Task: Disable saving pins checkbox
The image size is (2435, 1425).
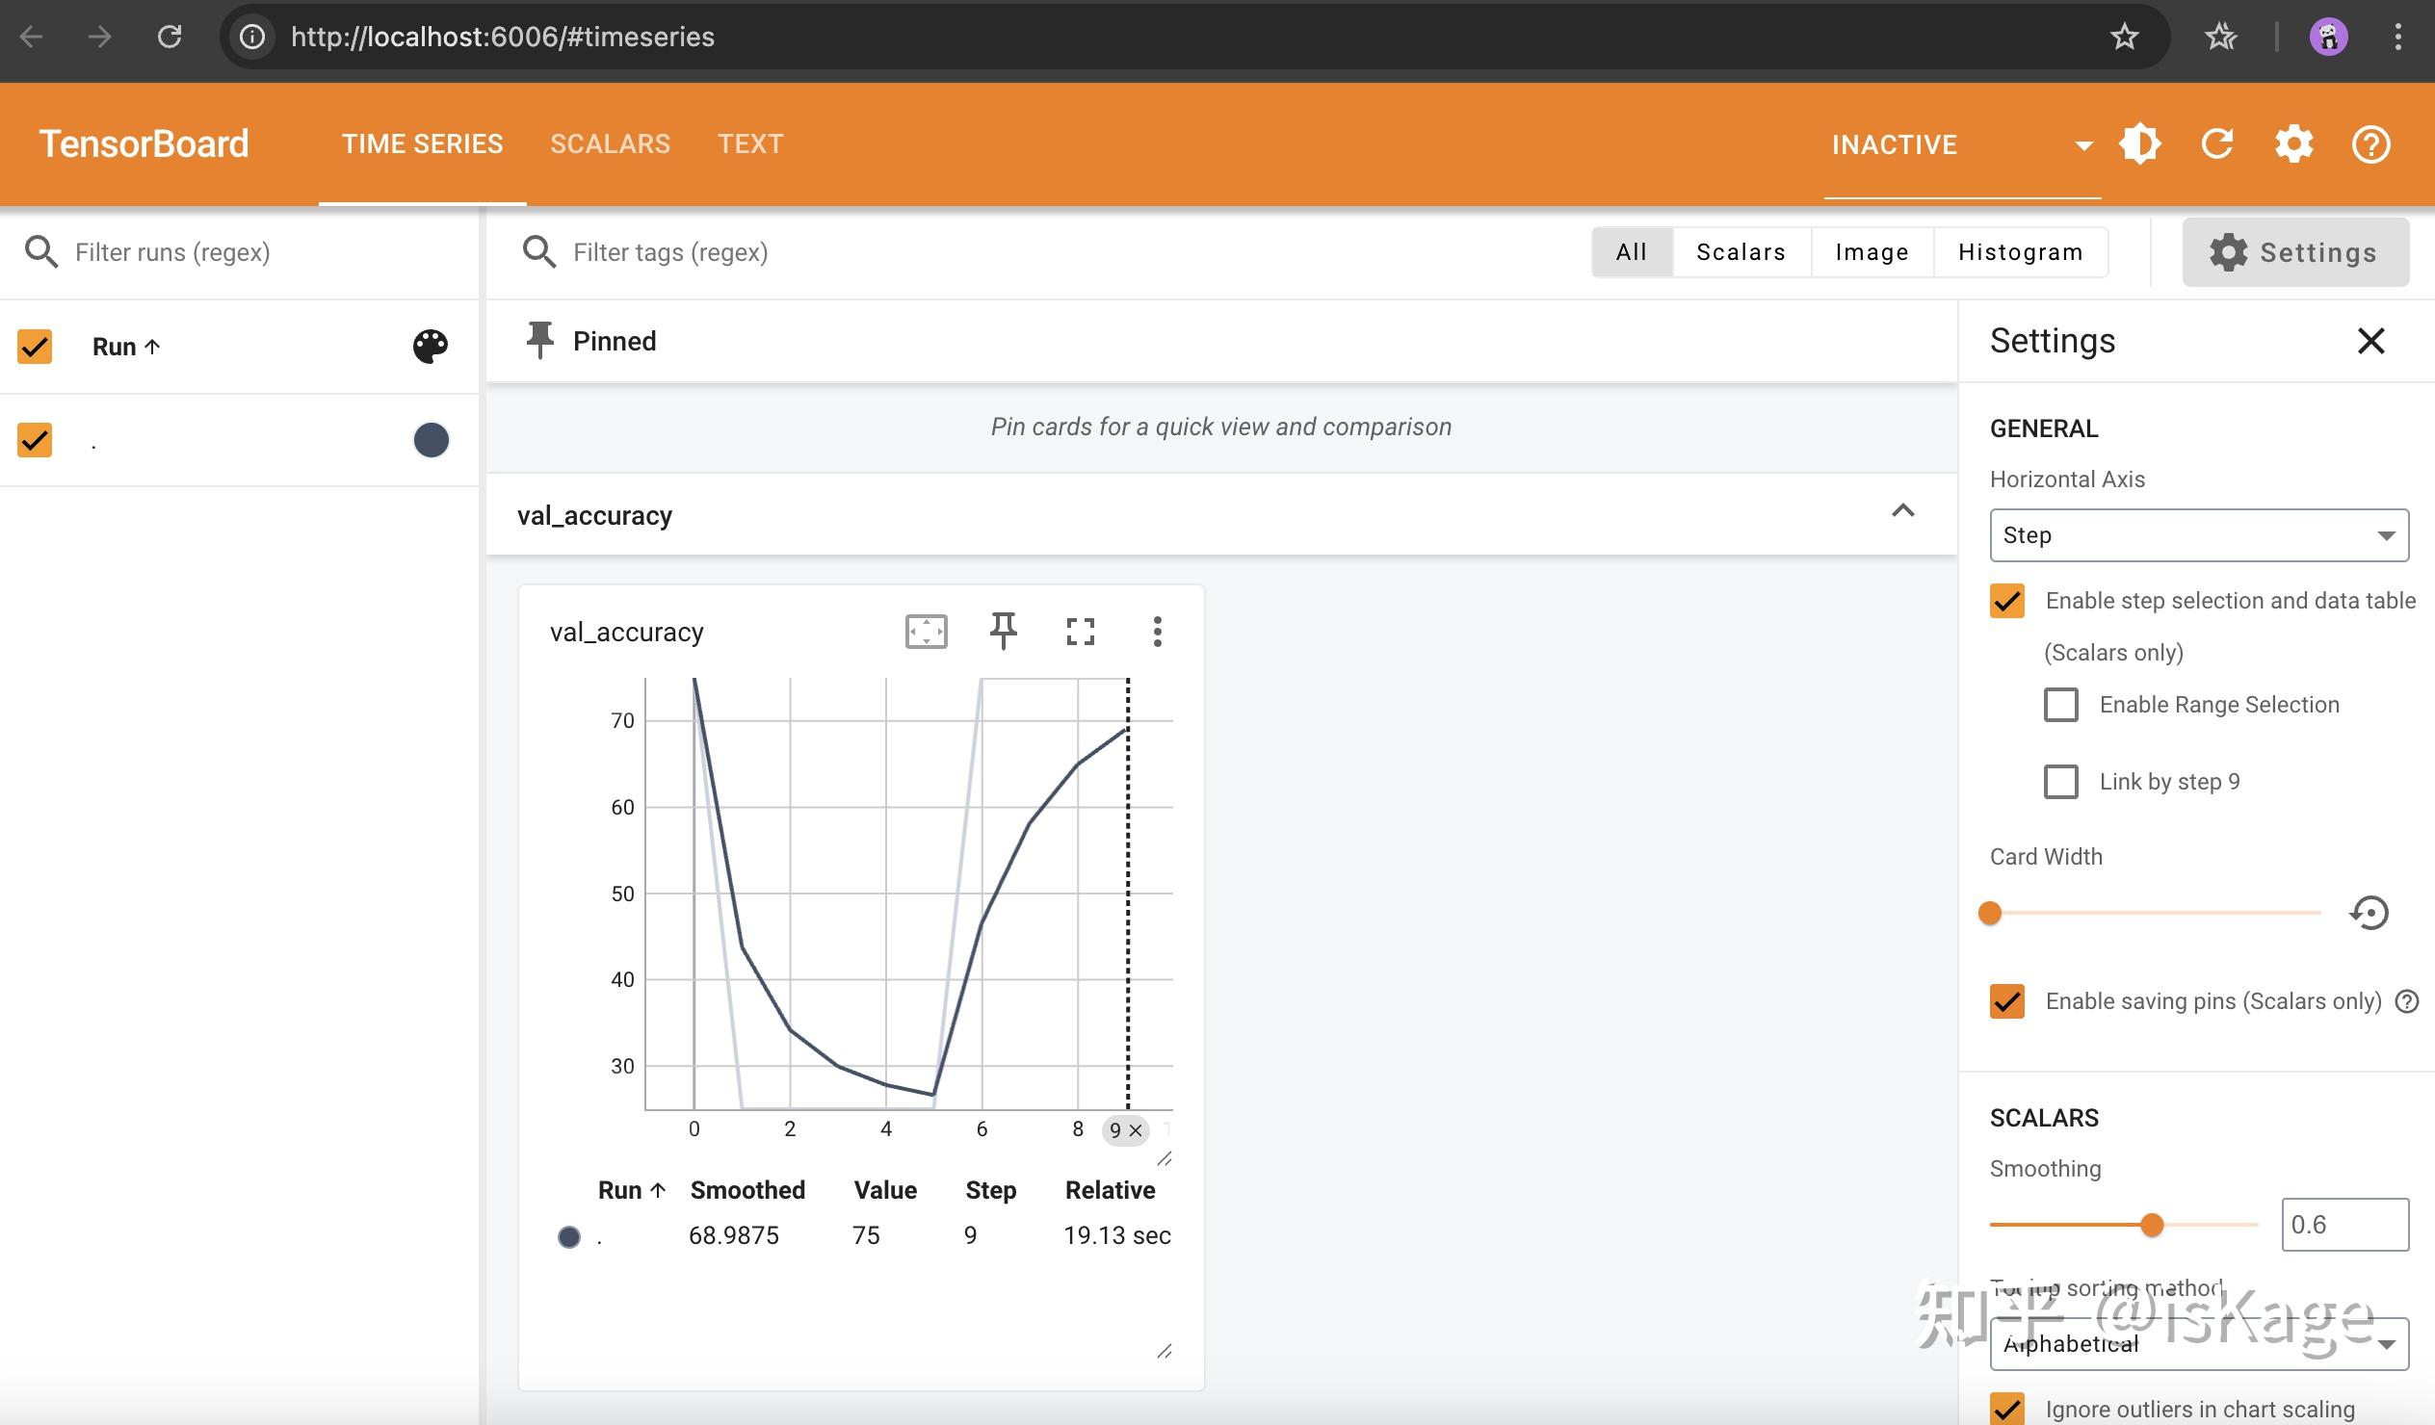Action: [x=2007, y=1001]
